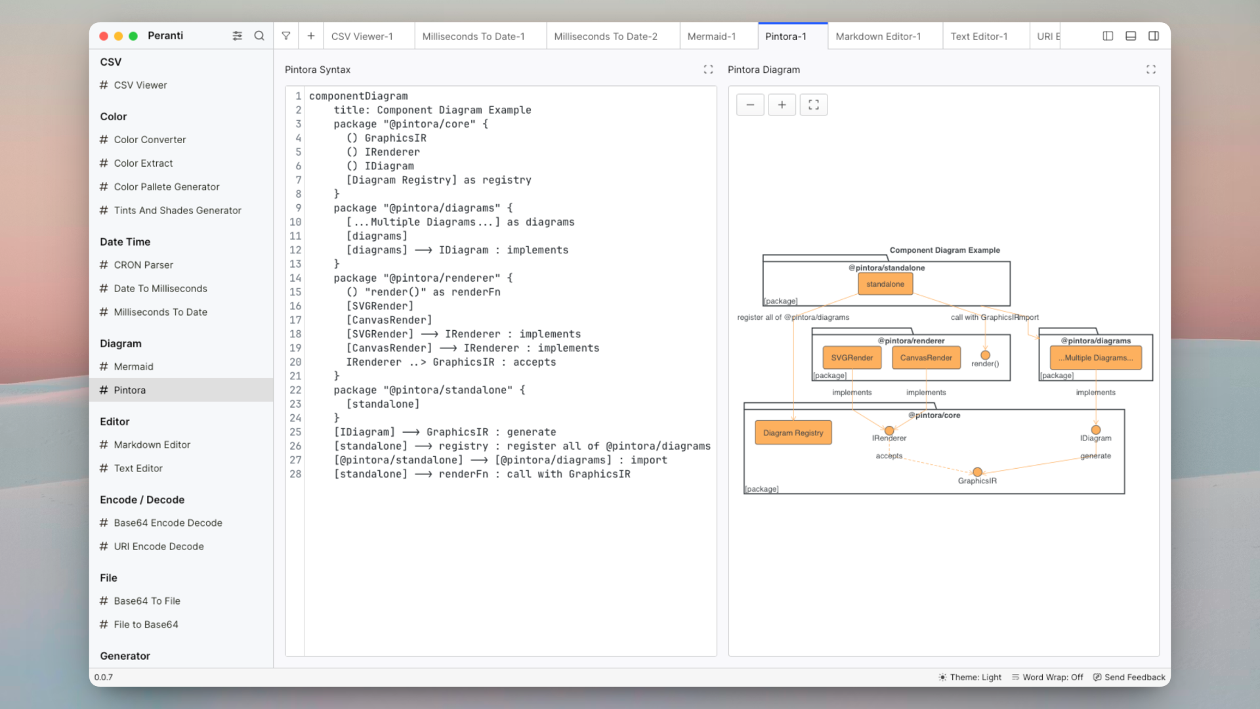Open Tints And Shades Generator
This screenshot has width=1260, height=709.
(x=181, y=211)
